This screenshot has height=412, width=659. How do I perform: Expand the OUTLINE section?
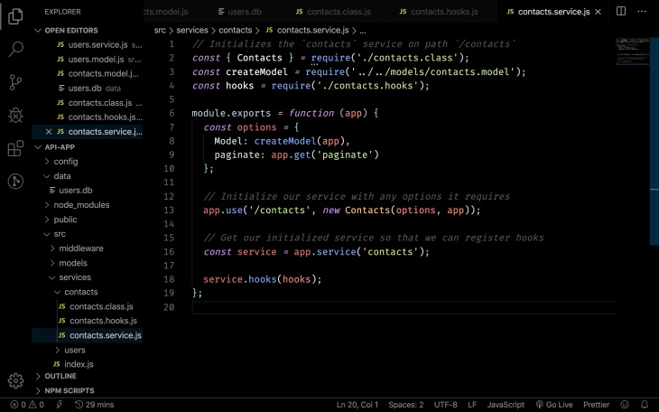(60, 376)
